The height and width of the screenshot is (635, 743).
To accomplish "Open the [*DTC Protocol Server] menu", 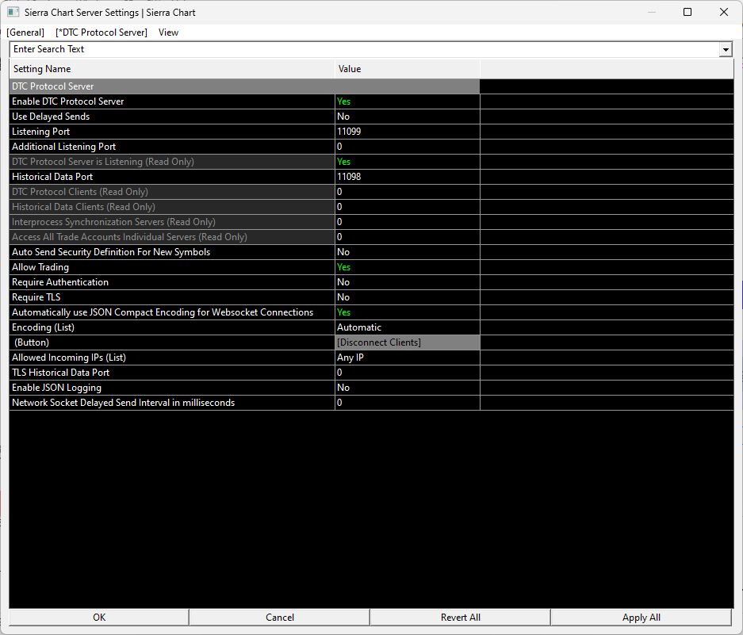I will coord(101,33).
